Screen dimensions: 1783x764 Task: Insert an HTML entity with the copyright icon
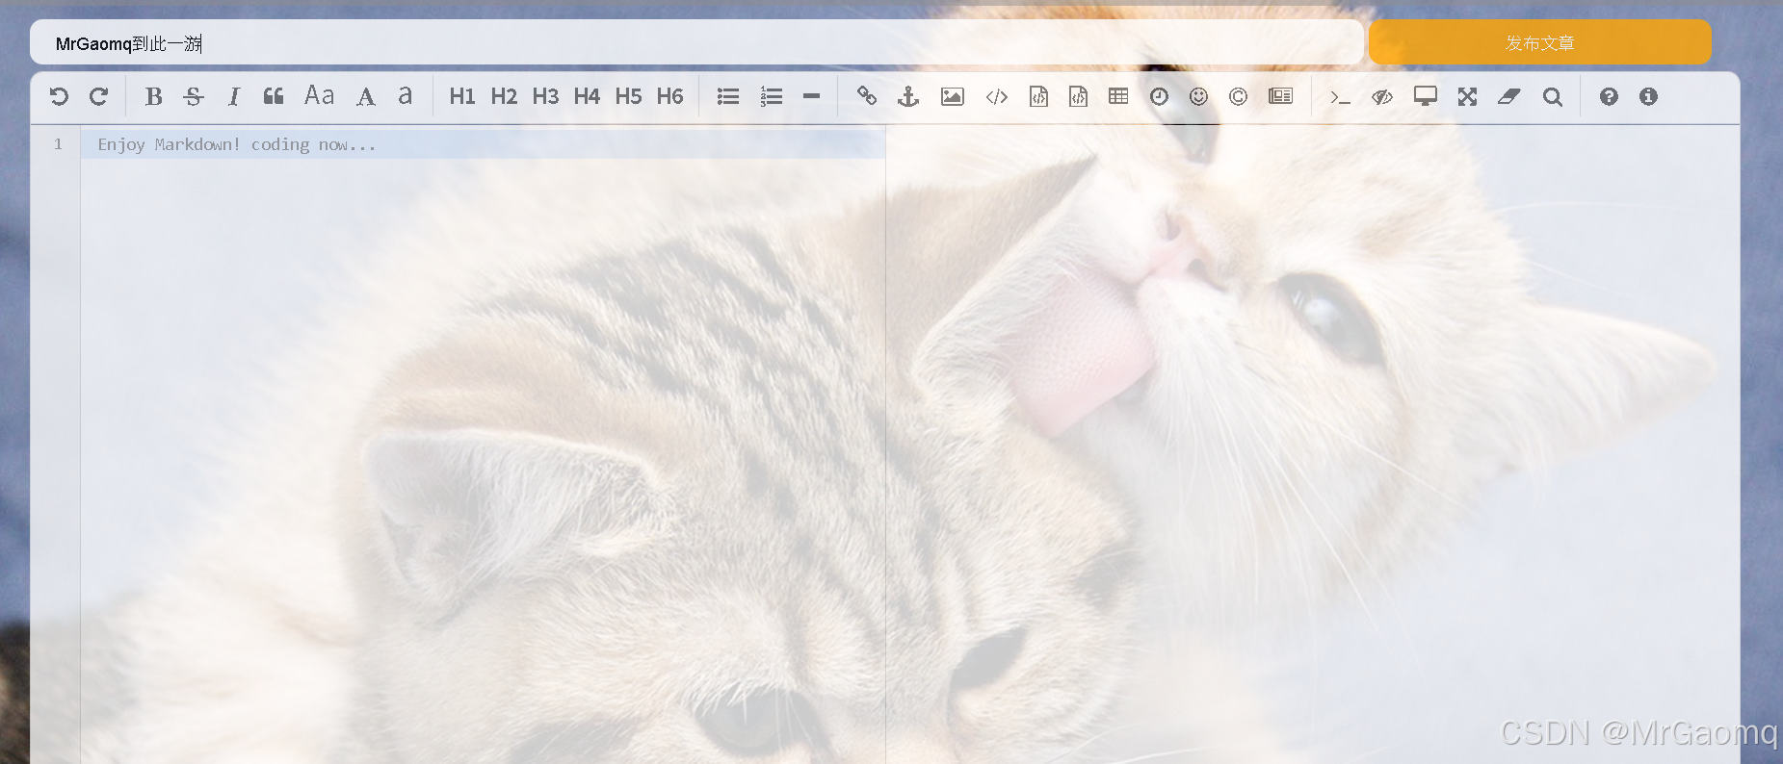pyautogui.click(x=1238, y=96)
